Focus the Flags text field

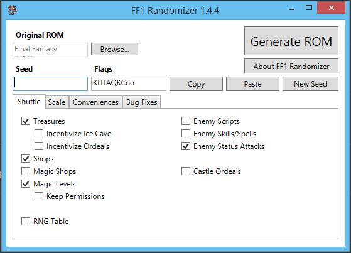[x=129, y=84]
